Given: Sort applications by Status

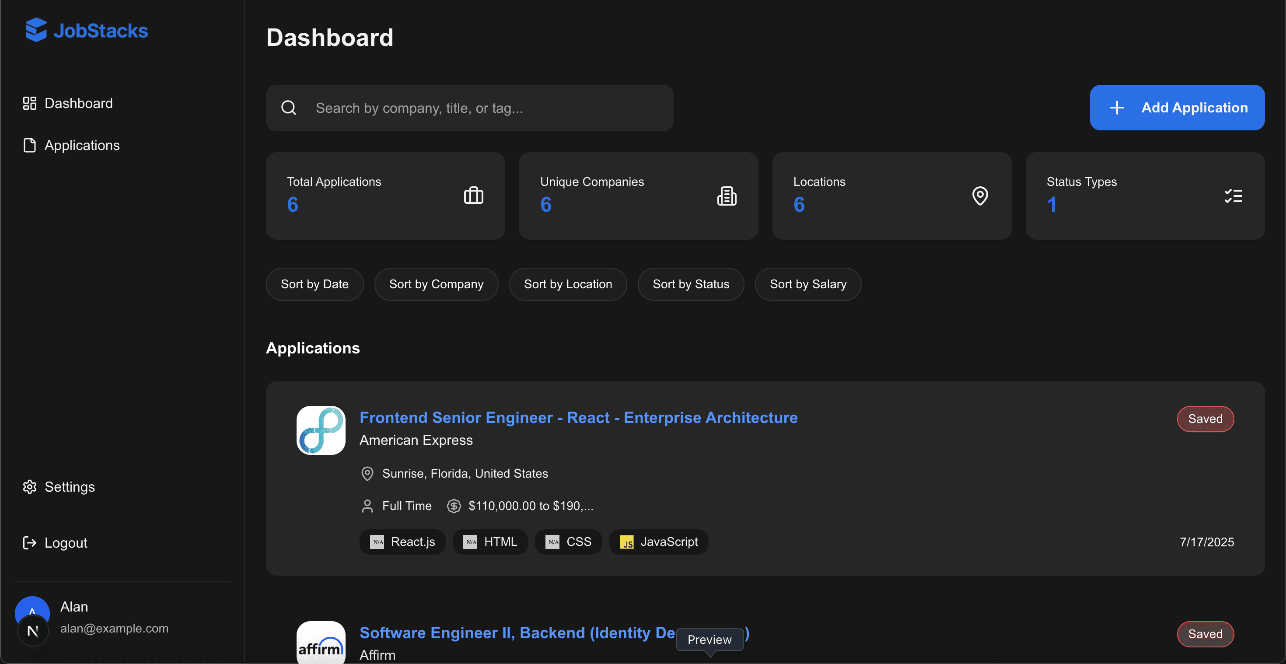Looking at the screenshot, I should [x=690, y=284].
